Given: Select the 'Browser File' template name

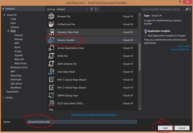Looking at the screenshot, I should 64,17.
